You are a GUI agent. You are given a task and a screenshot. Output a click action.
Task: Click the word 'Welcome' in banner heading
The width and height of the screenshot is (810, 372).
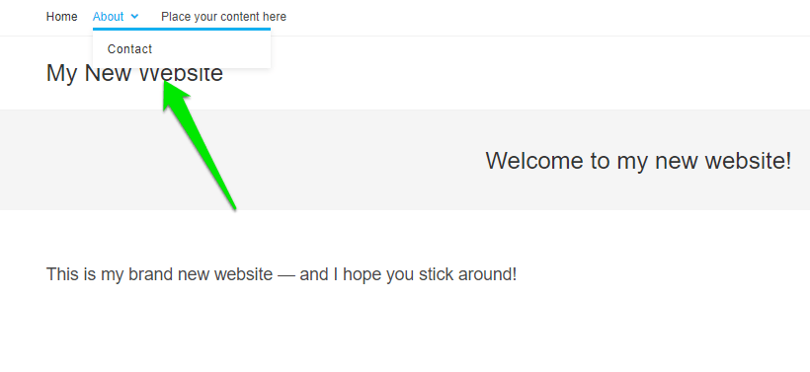pos(534,161)
